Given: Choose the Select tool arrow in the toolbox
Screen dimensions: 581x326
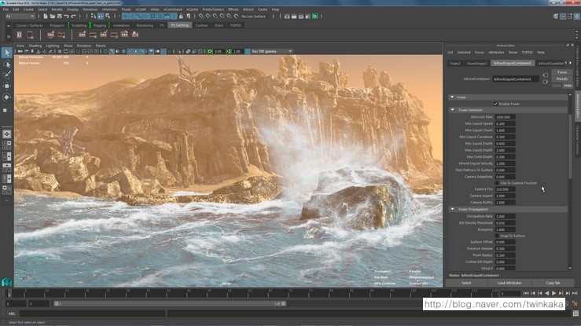Looking at the screenshot, I should pyautogui.click(x=6, y=53).
